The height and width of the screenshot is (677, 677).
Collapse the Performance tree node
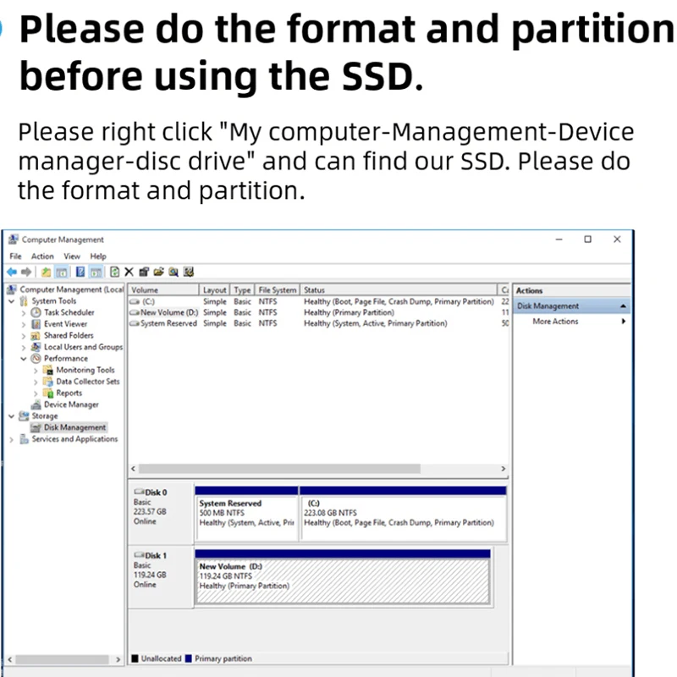click(24, 359)
